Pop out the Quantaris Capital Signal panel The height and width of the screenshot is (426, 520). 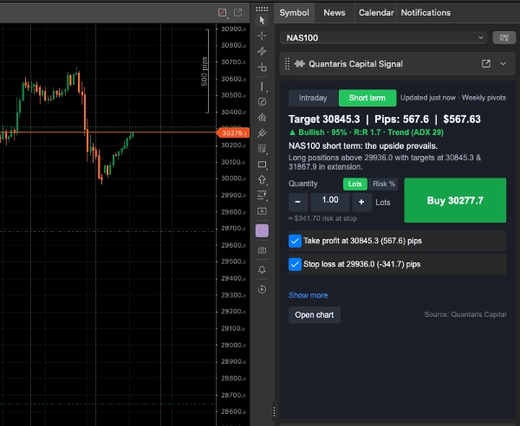[486, 63]
